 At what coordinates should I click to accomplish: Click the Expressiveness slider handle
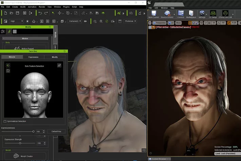(x=33, y=131)
